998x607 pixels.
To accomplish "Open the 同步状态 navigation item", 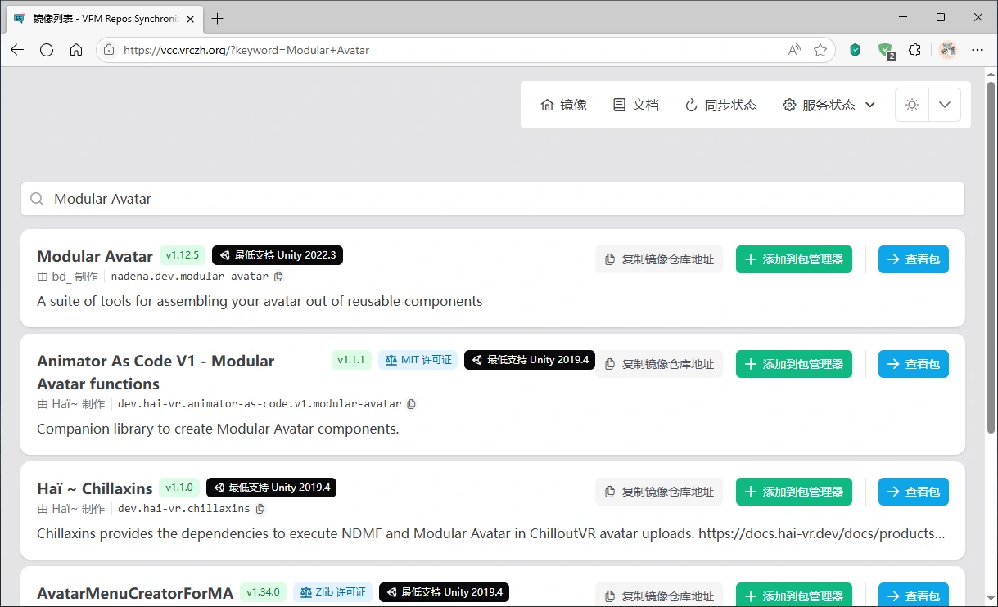I will pos(720,105).
